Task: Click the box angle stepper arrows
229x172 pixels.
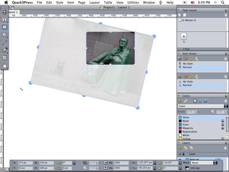Action: point(74,163)
